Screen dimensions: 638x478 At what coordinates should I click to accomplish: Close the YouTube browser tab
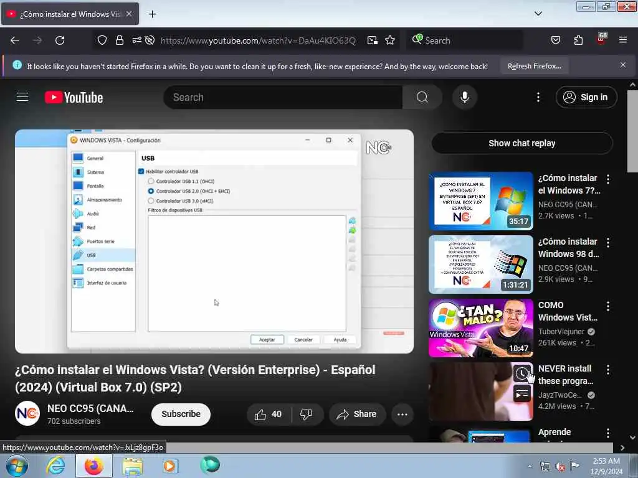(x=128, y=14)
